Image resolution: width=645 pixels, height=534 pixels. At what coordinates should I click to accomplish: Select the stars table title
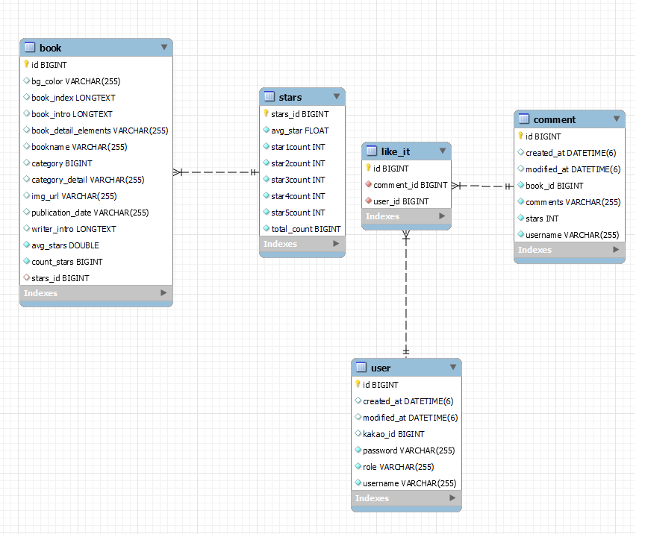(290, 97)
